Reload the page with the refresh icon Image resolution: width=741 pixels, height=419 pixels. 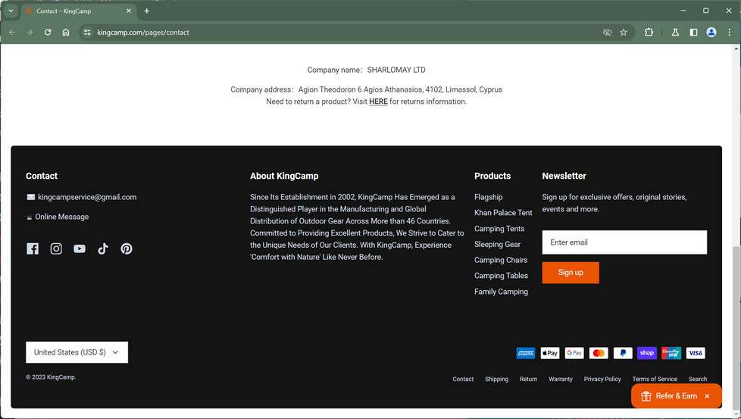pyautogui.click(x=48, y=32)
